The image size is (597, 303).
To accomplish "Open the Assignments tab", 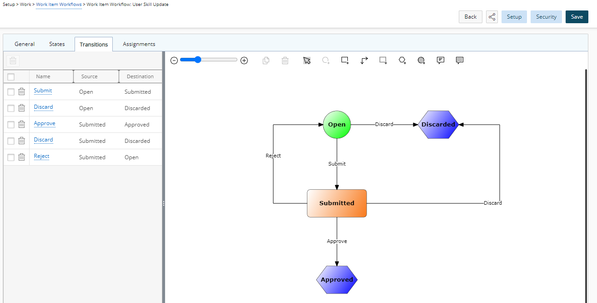I will [x=139, y=44].
